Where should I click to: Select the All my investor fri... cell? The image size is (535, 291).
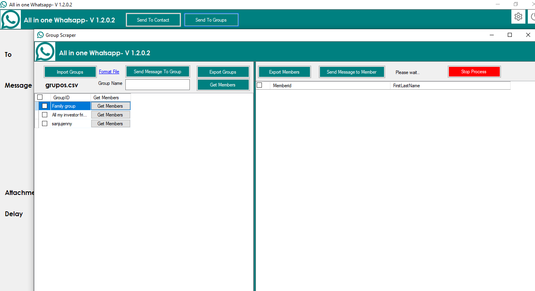[x=70, y=115]
